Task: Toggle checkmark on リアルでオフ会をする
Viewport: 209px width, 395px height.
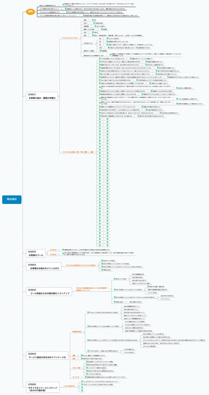Action: (87, 374)
